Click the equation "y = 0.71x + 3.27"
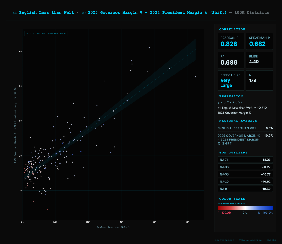 (x=230, y=102)
